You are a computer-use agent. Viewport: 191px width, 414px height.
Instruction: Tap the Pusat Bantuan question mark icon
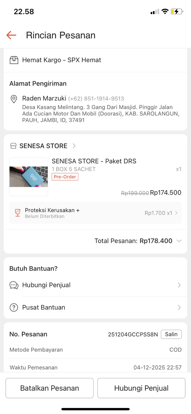pos(14,307)
